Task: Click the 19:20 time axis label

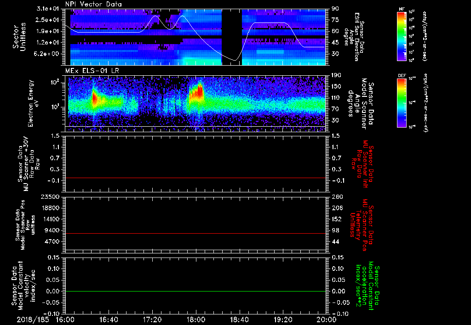Action: (x=283, y=319)
